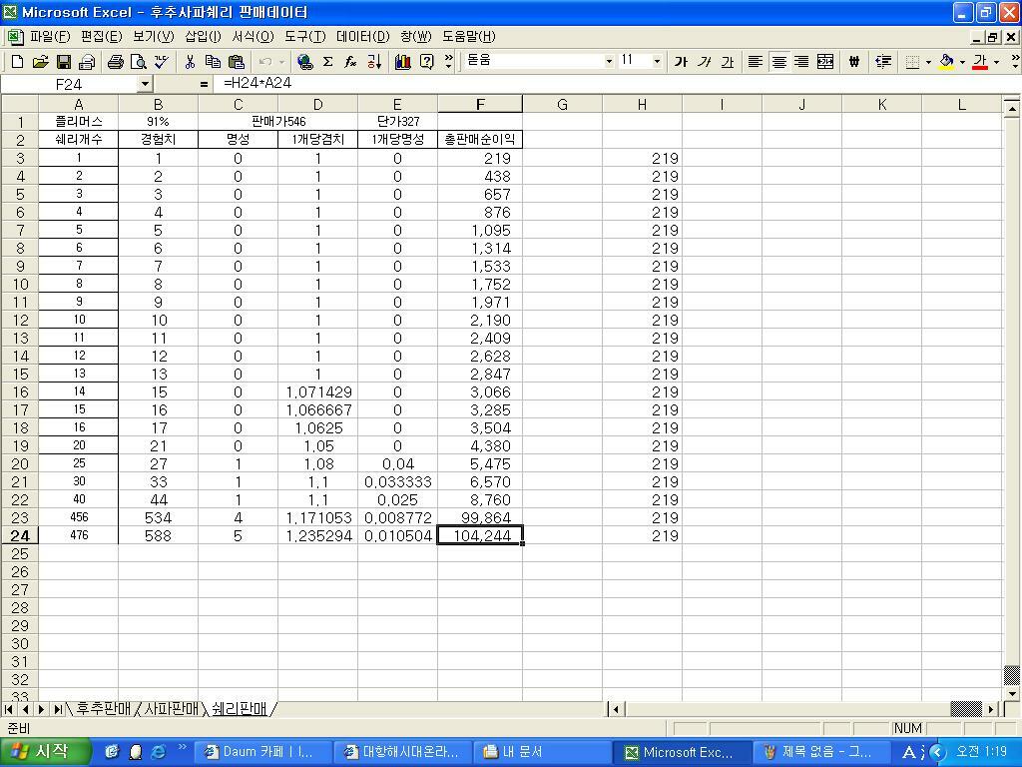The width and height of the screenshot is (1022, 767).
Task: Click the Print icon
Action: pyautogui.click(x=115, y=62)
